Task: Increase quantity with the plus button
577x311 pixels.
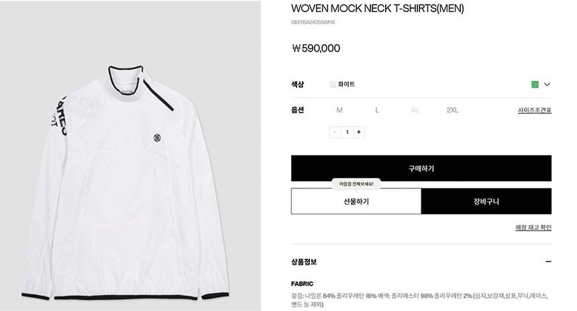Action: pyautogui.click(x=359, y=132)
